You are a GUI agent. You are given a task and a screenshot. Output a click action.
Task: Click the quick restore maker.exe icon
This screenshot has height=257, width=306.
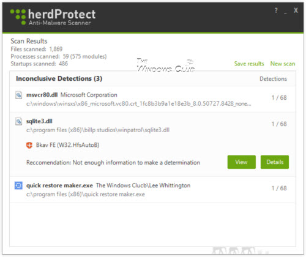18,185
